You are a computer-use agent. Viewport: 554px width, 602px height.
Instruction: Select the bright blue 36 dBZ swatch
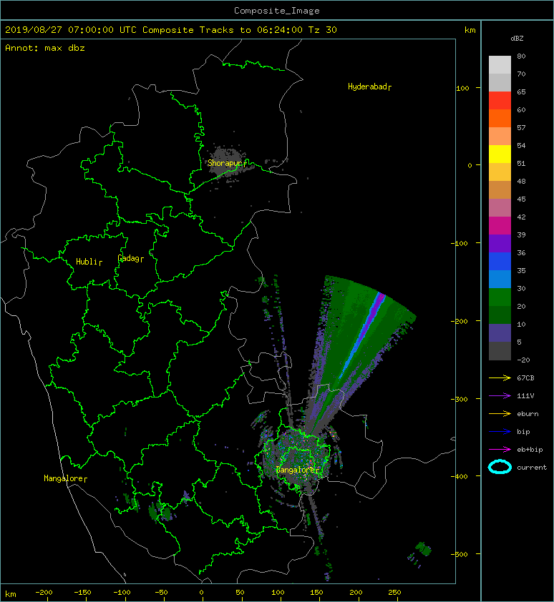click(x=500, y=261)
